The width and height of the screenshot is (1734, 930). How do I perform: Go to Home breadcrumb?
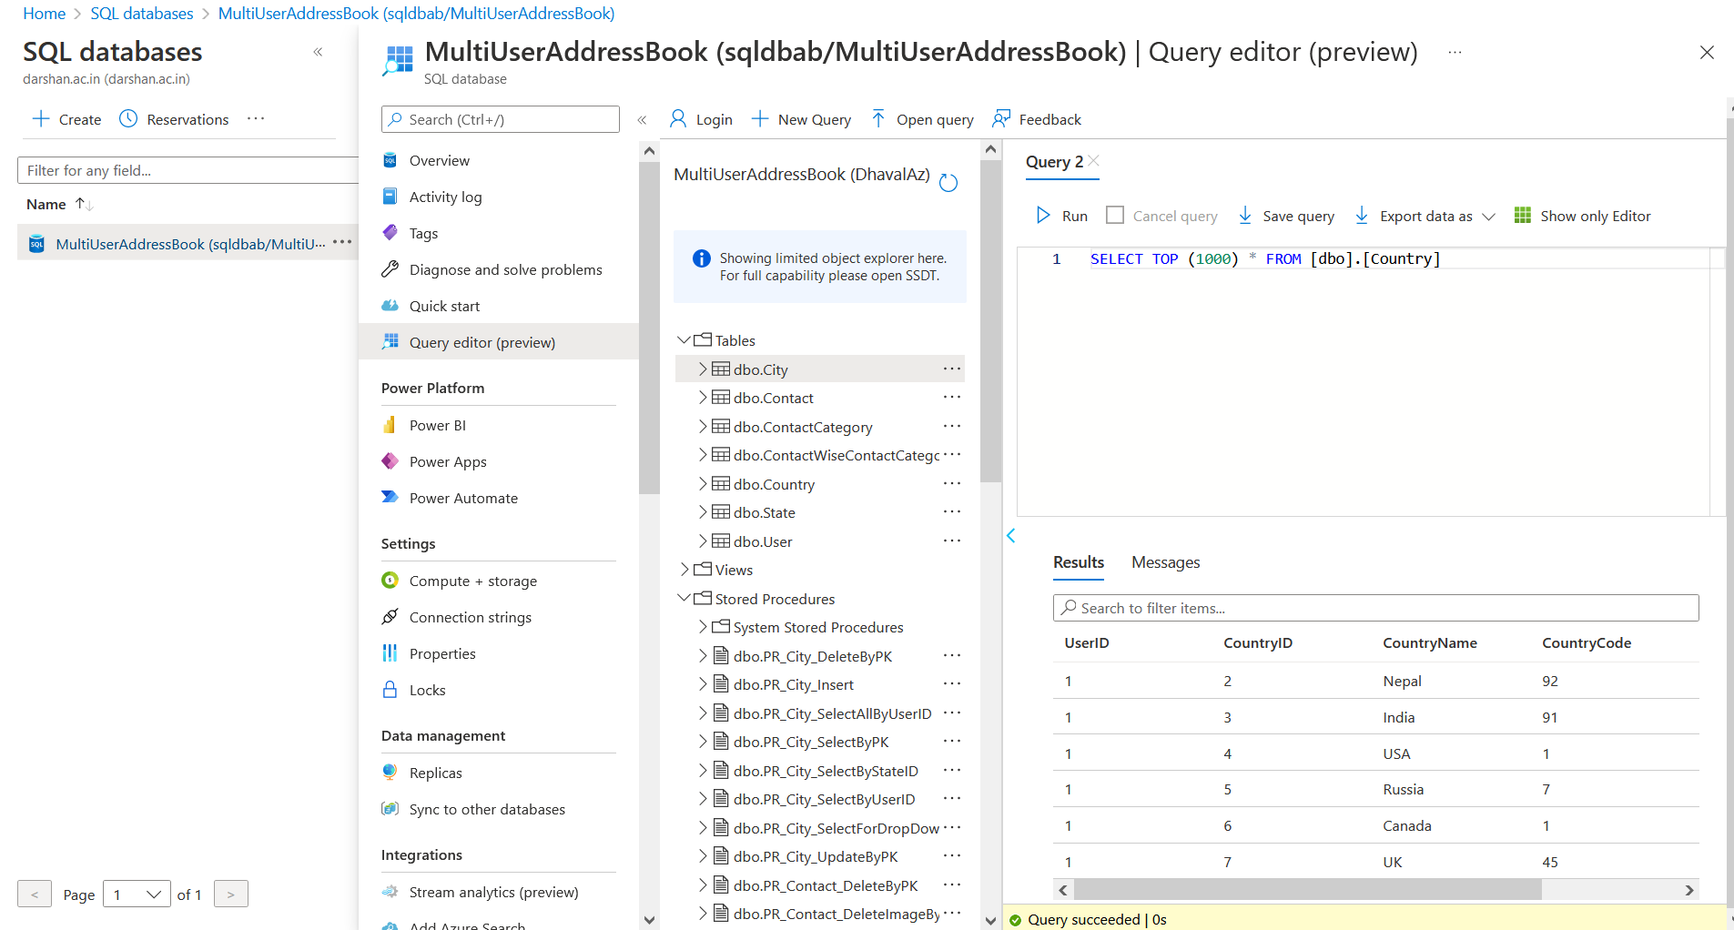[45, 14]
